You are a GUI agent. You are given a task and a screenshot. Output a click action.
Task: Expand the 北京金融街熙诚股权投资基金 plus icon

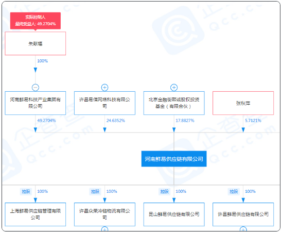pos(174,88)
